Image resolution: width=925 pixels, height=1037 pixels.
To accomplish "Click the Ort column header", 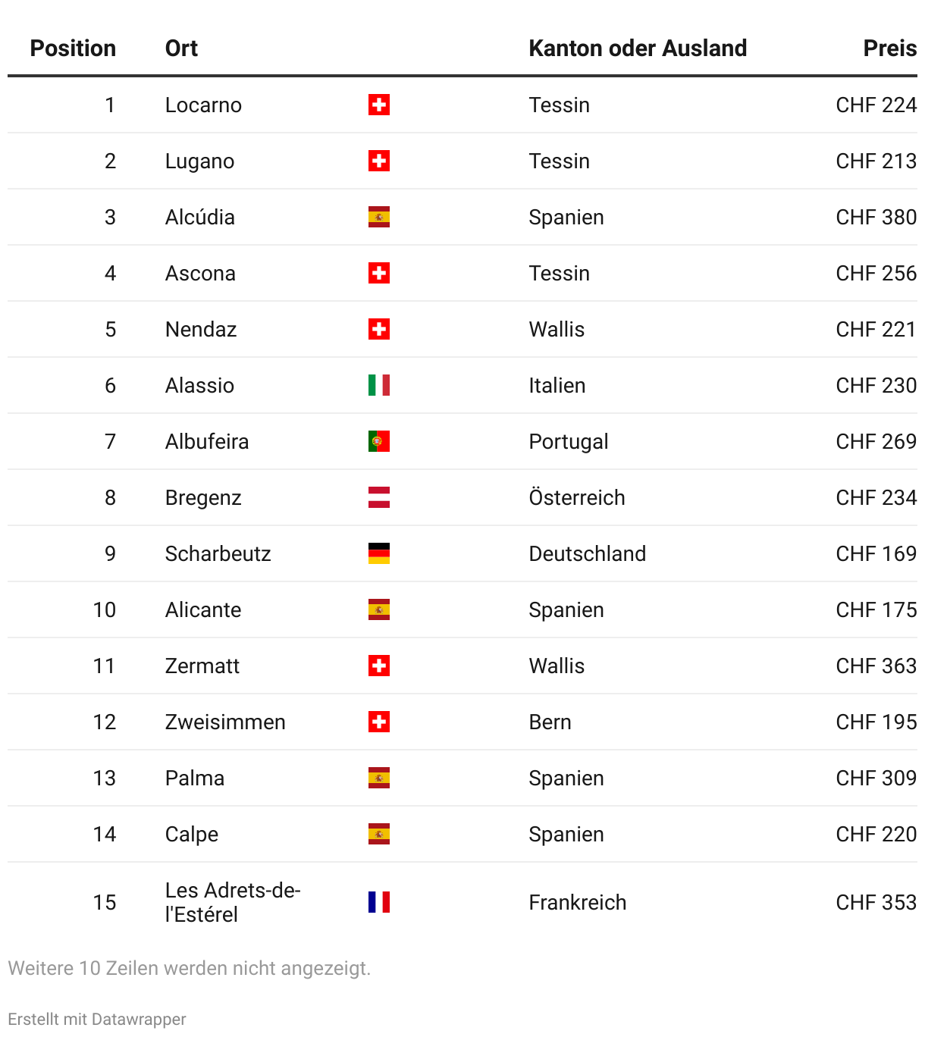I will (181, 49).
